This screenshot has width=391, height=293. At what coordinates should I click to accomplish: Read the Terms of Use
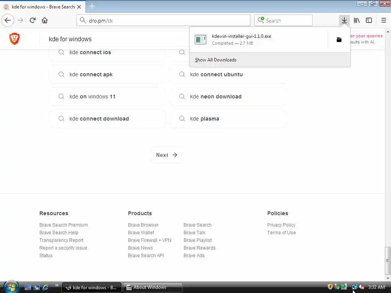pos(281,232)
